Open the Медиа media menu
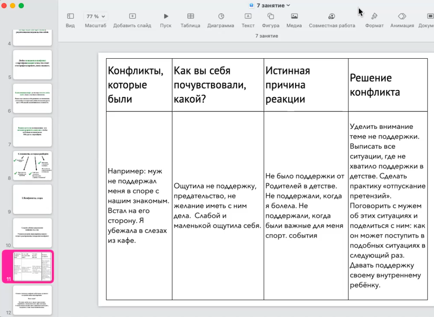 pyautogui.click(x=294, y=20)
